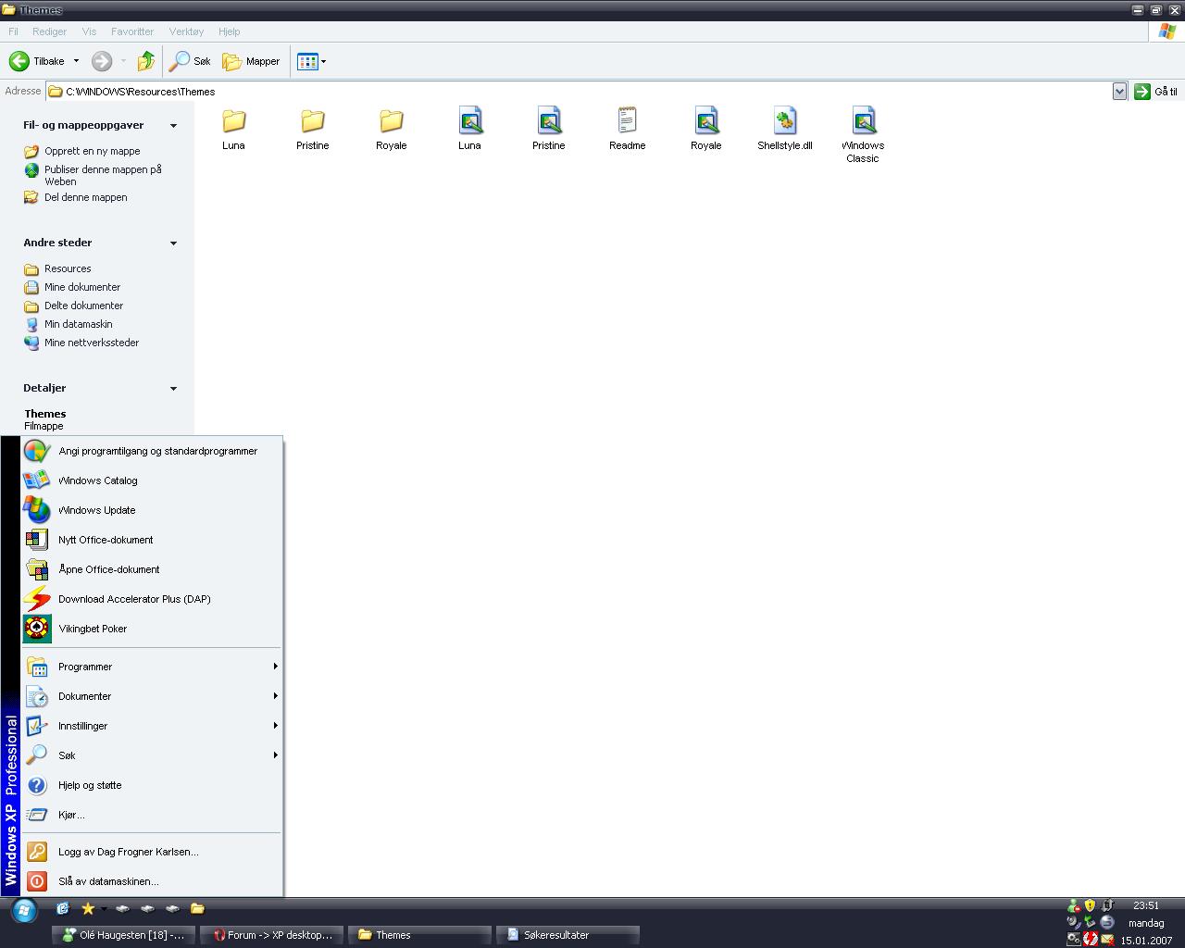This screenshot has height=948, width=1185.
Task: Open the folder icon in quick launch
Action: tap(197, 909)
